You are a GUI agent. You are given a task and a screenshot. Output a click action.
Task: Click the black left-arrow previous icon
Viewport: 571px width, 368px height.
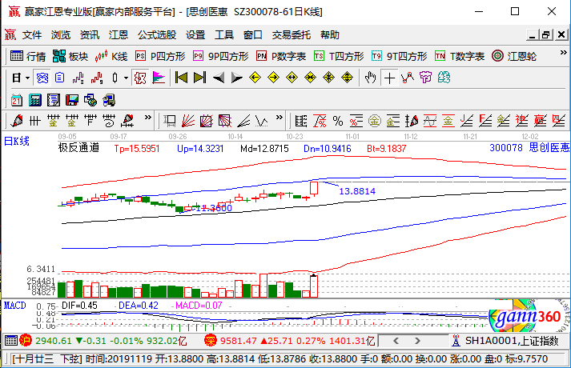click(219, 78)
